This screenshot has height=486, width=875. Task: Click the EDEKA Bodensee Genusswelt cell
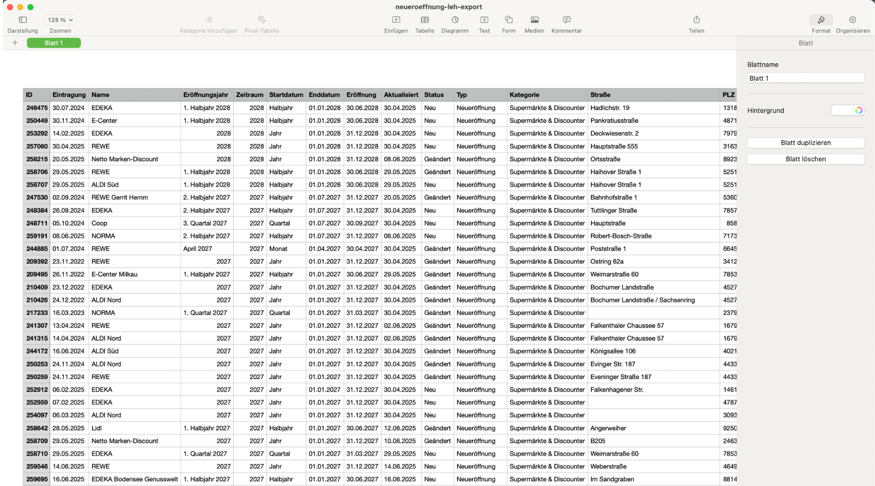click(135, 479)
